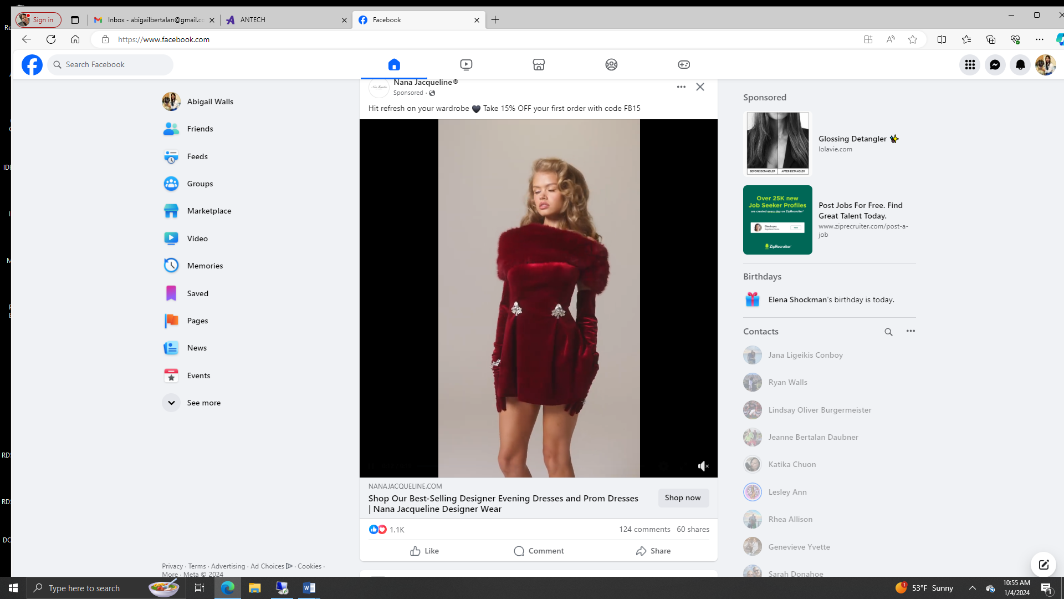View the 1.1K reactions
Viewport: 1064px width, 599px height.
(x=387, y=530)
